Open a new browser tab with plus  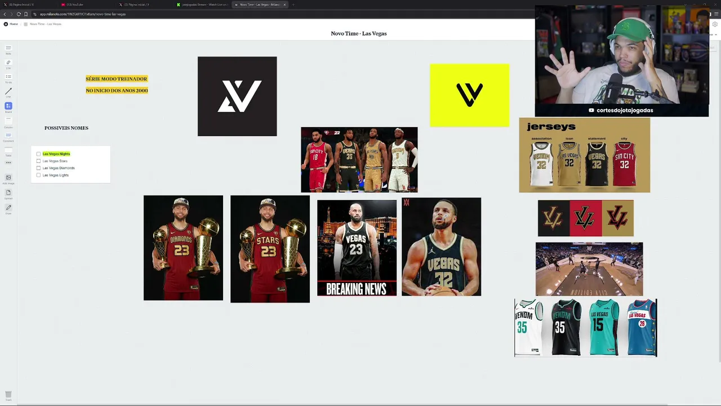pos(293,5)
